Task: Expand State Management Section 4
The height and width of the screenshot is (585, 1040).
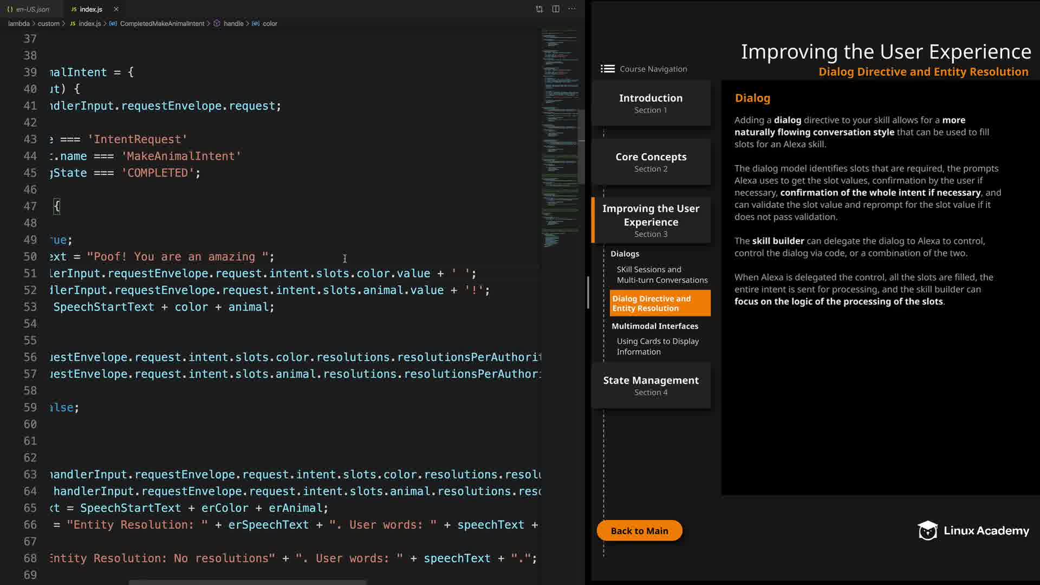Action: (651, 385)
